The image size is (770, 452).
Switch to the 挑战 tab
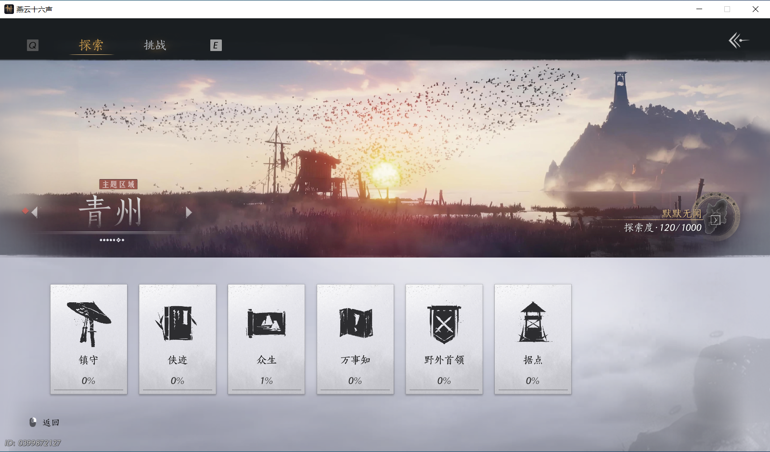[x=155, y=45]
